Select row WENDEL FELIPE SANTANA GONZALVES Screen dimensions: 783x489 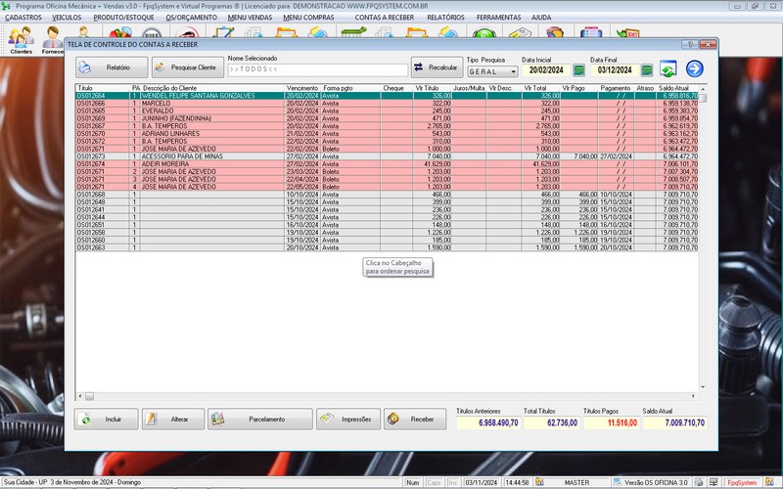(387, 96)
